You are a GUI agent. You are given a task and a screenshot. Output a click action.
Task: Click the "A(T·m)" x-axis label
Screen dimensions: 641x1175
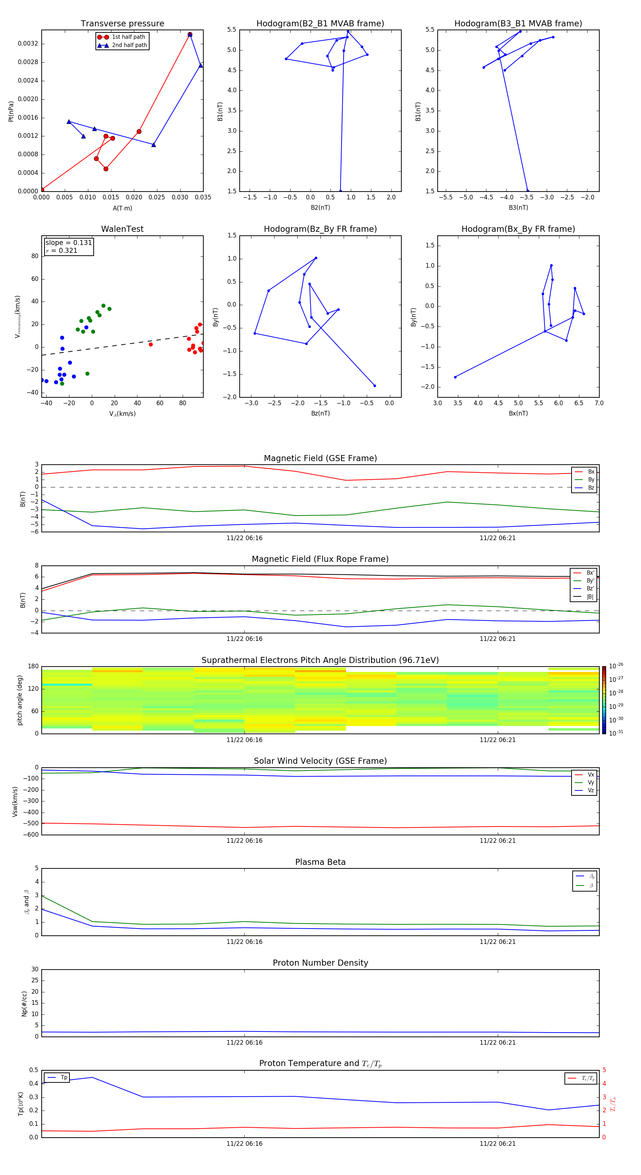122,208
